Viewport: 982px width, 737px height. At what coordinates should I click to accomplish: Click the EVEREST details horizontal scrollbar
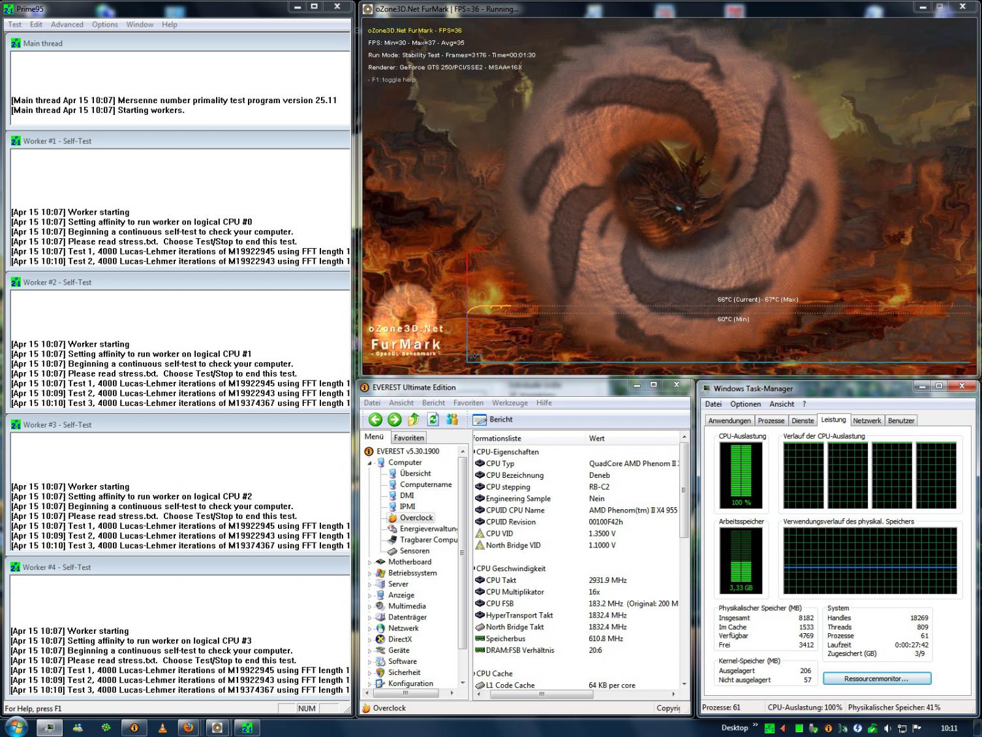576,695
